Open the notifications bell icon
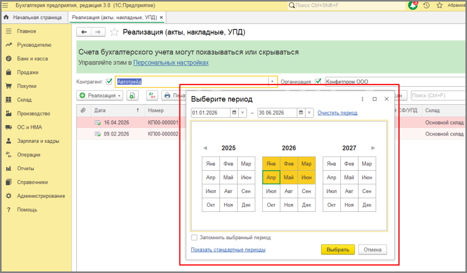Viewport: 467px width, 273px height. tap(413, 5)
